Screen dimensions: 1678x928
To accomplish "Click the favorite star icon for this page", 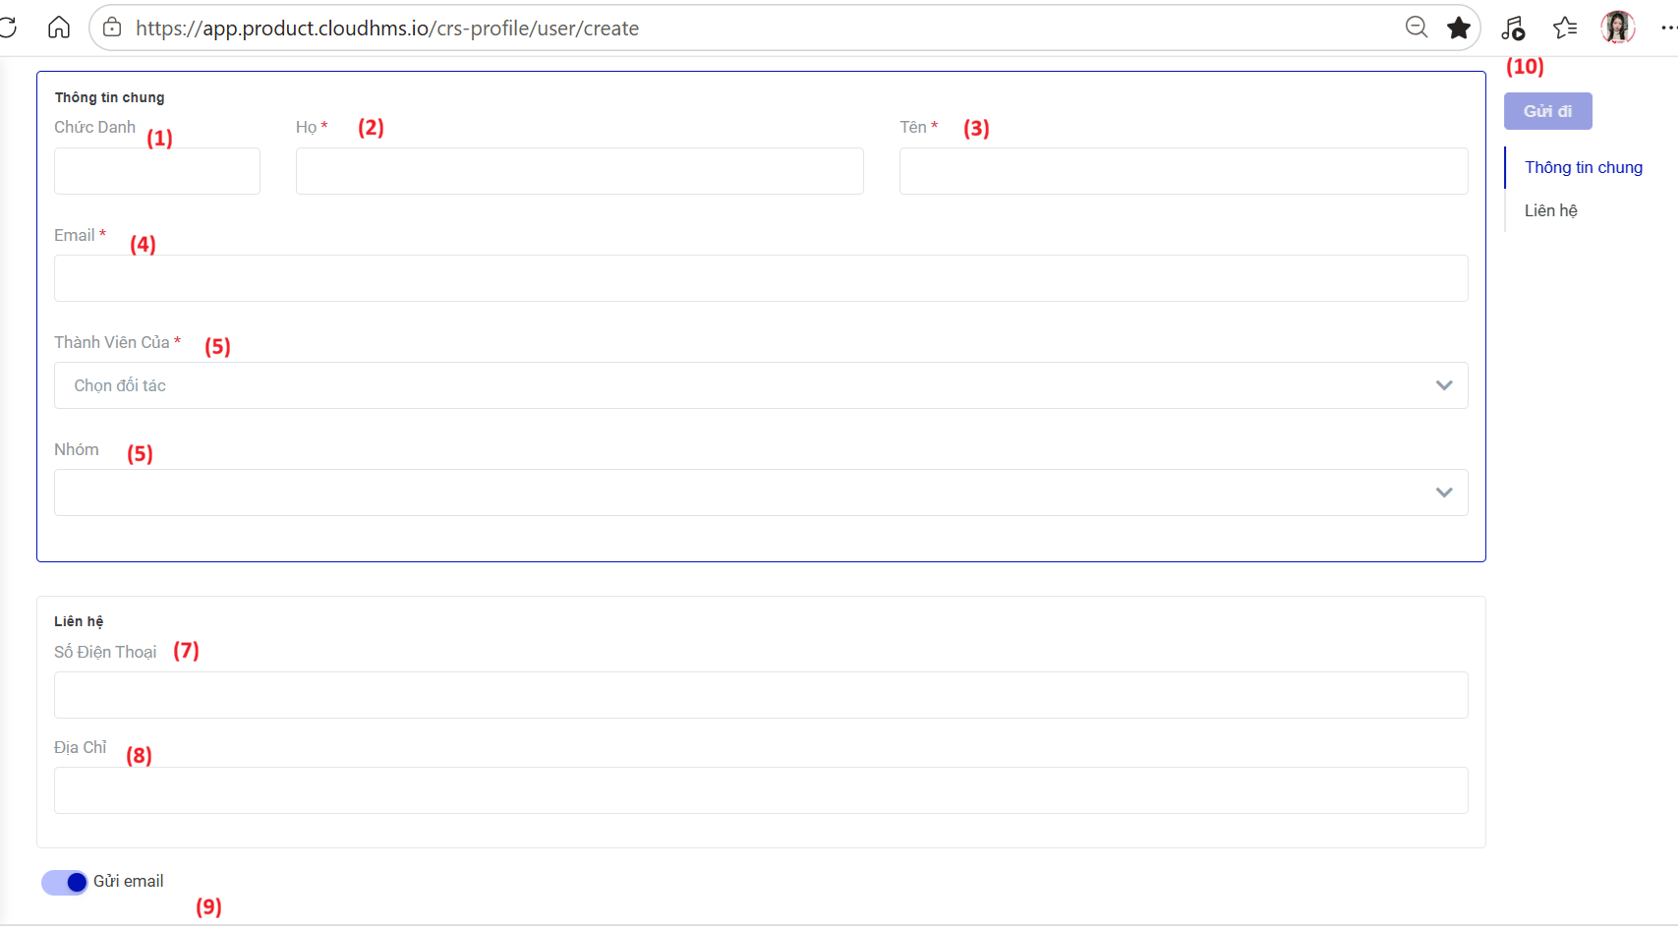I will tap(1459, 28).
